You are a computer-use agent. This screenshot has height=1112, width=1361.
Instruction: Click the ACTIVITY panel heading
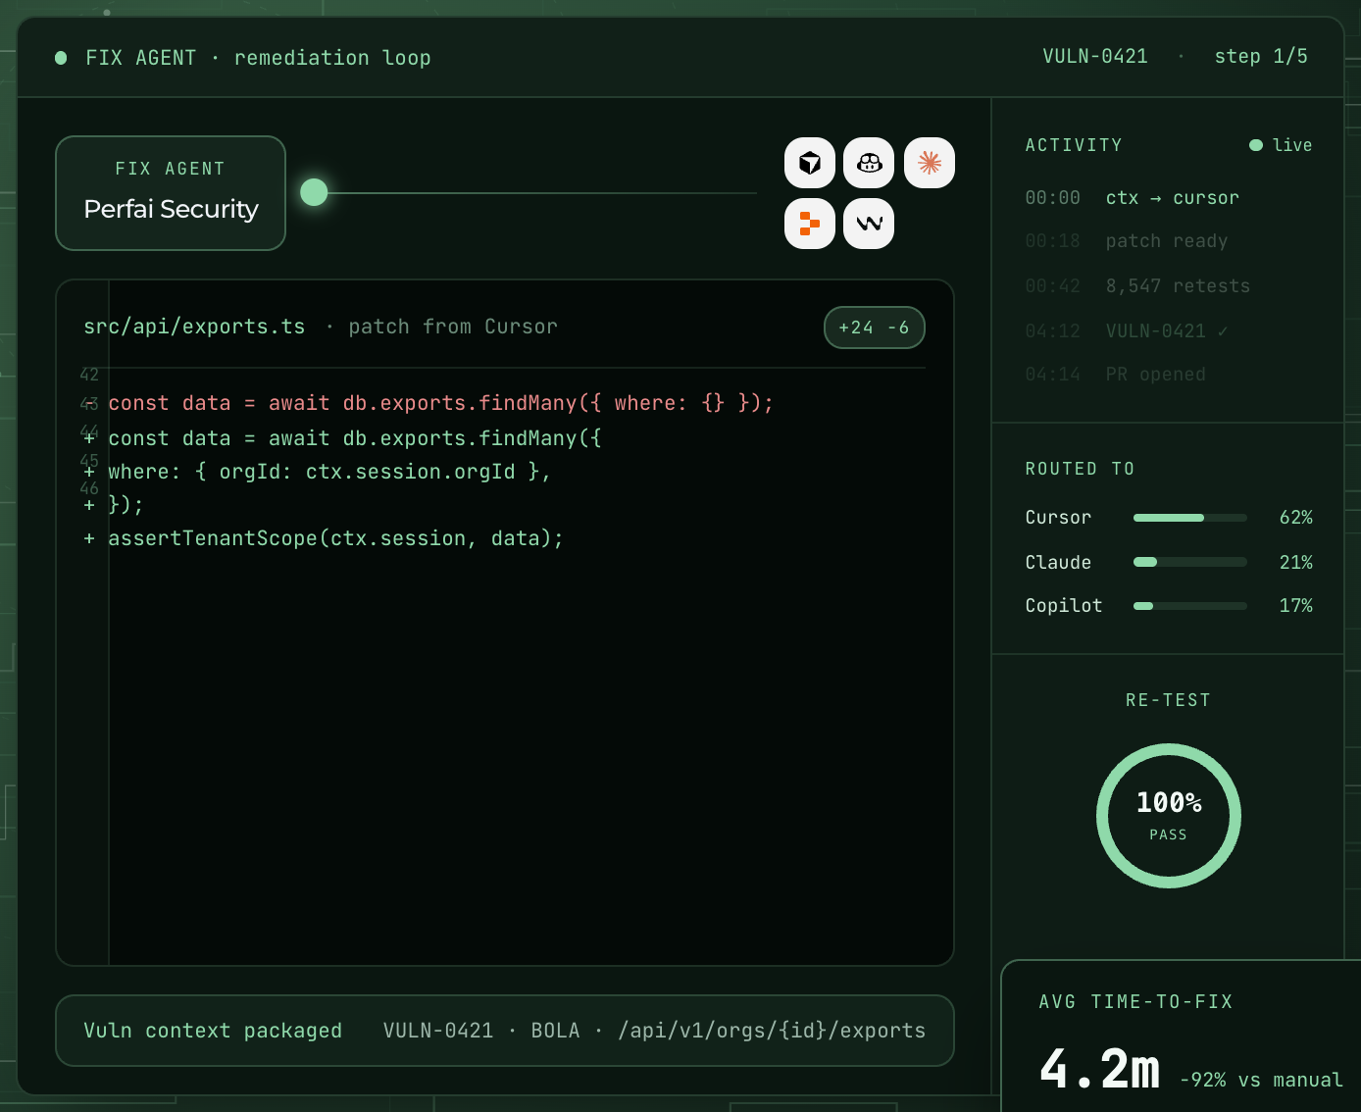click(1074, 145)
